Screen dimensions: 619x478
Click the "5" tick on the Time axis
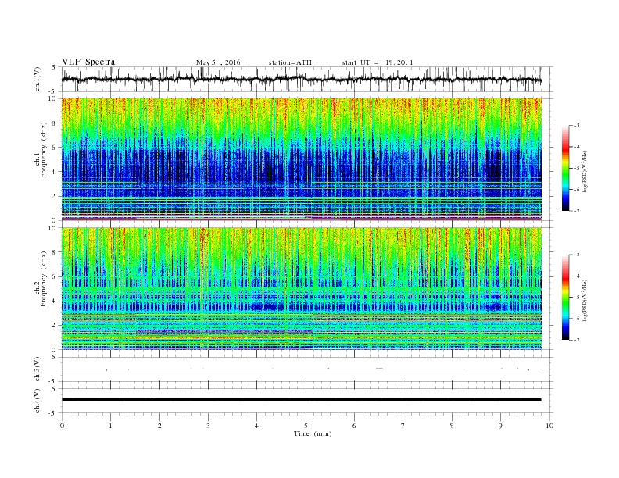306,426
